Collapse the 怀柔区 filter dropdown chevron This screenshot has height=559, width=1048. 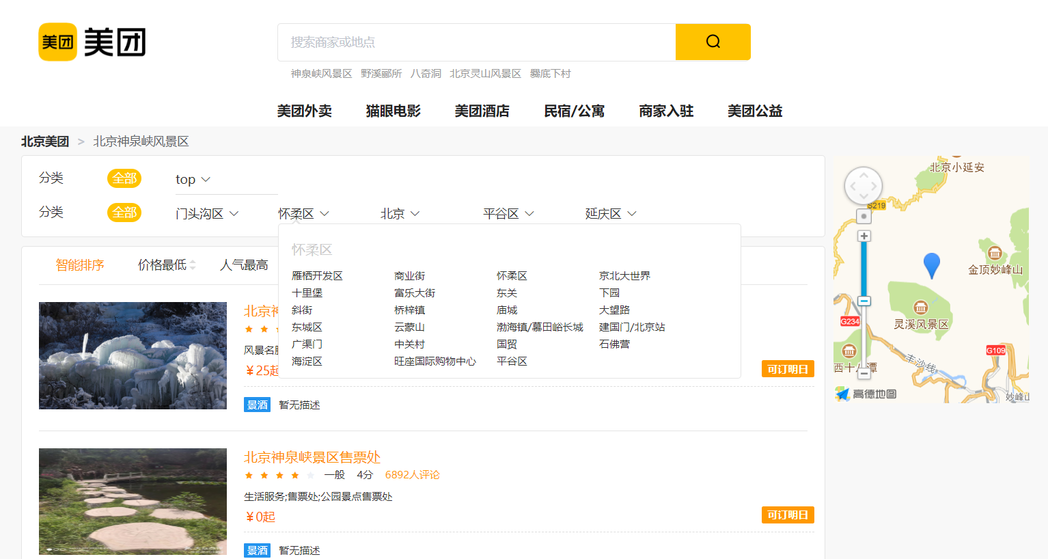tap(325, 213)
